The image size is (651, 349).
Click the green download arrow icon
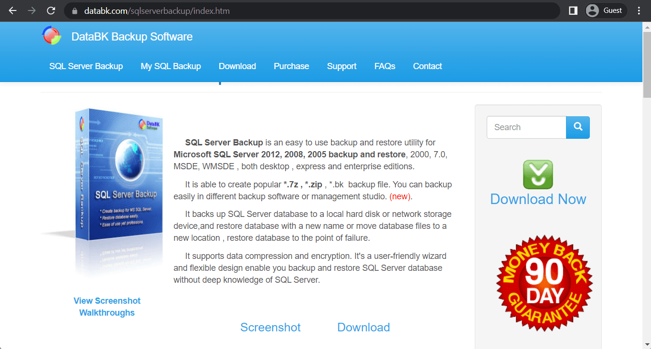point(538,174)
